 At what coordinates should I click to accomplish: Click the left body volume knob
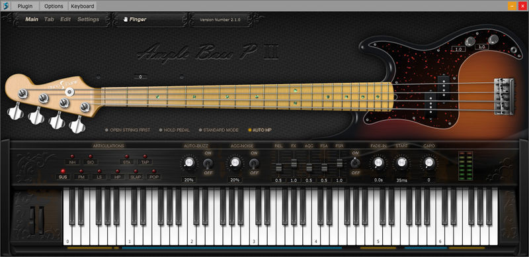470,42
